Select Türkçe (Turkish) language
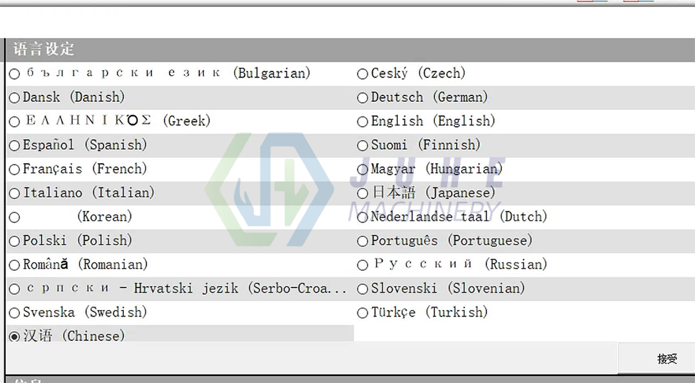 click(362, 312)
